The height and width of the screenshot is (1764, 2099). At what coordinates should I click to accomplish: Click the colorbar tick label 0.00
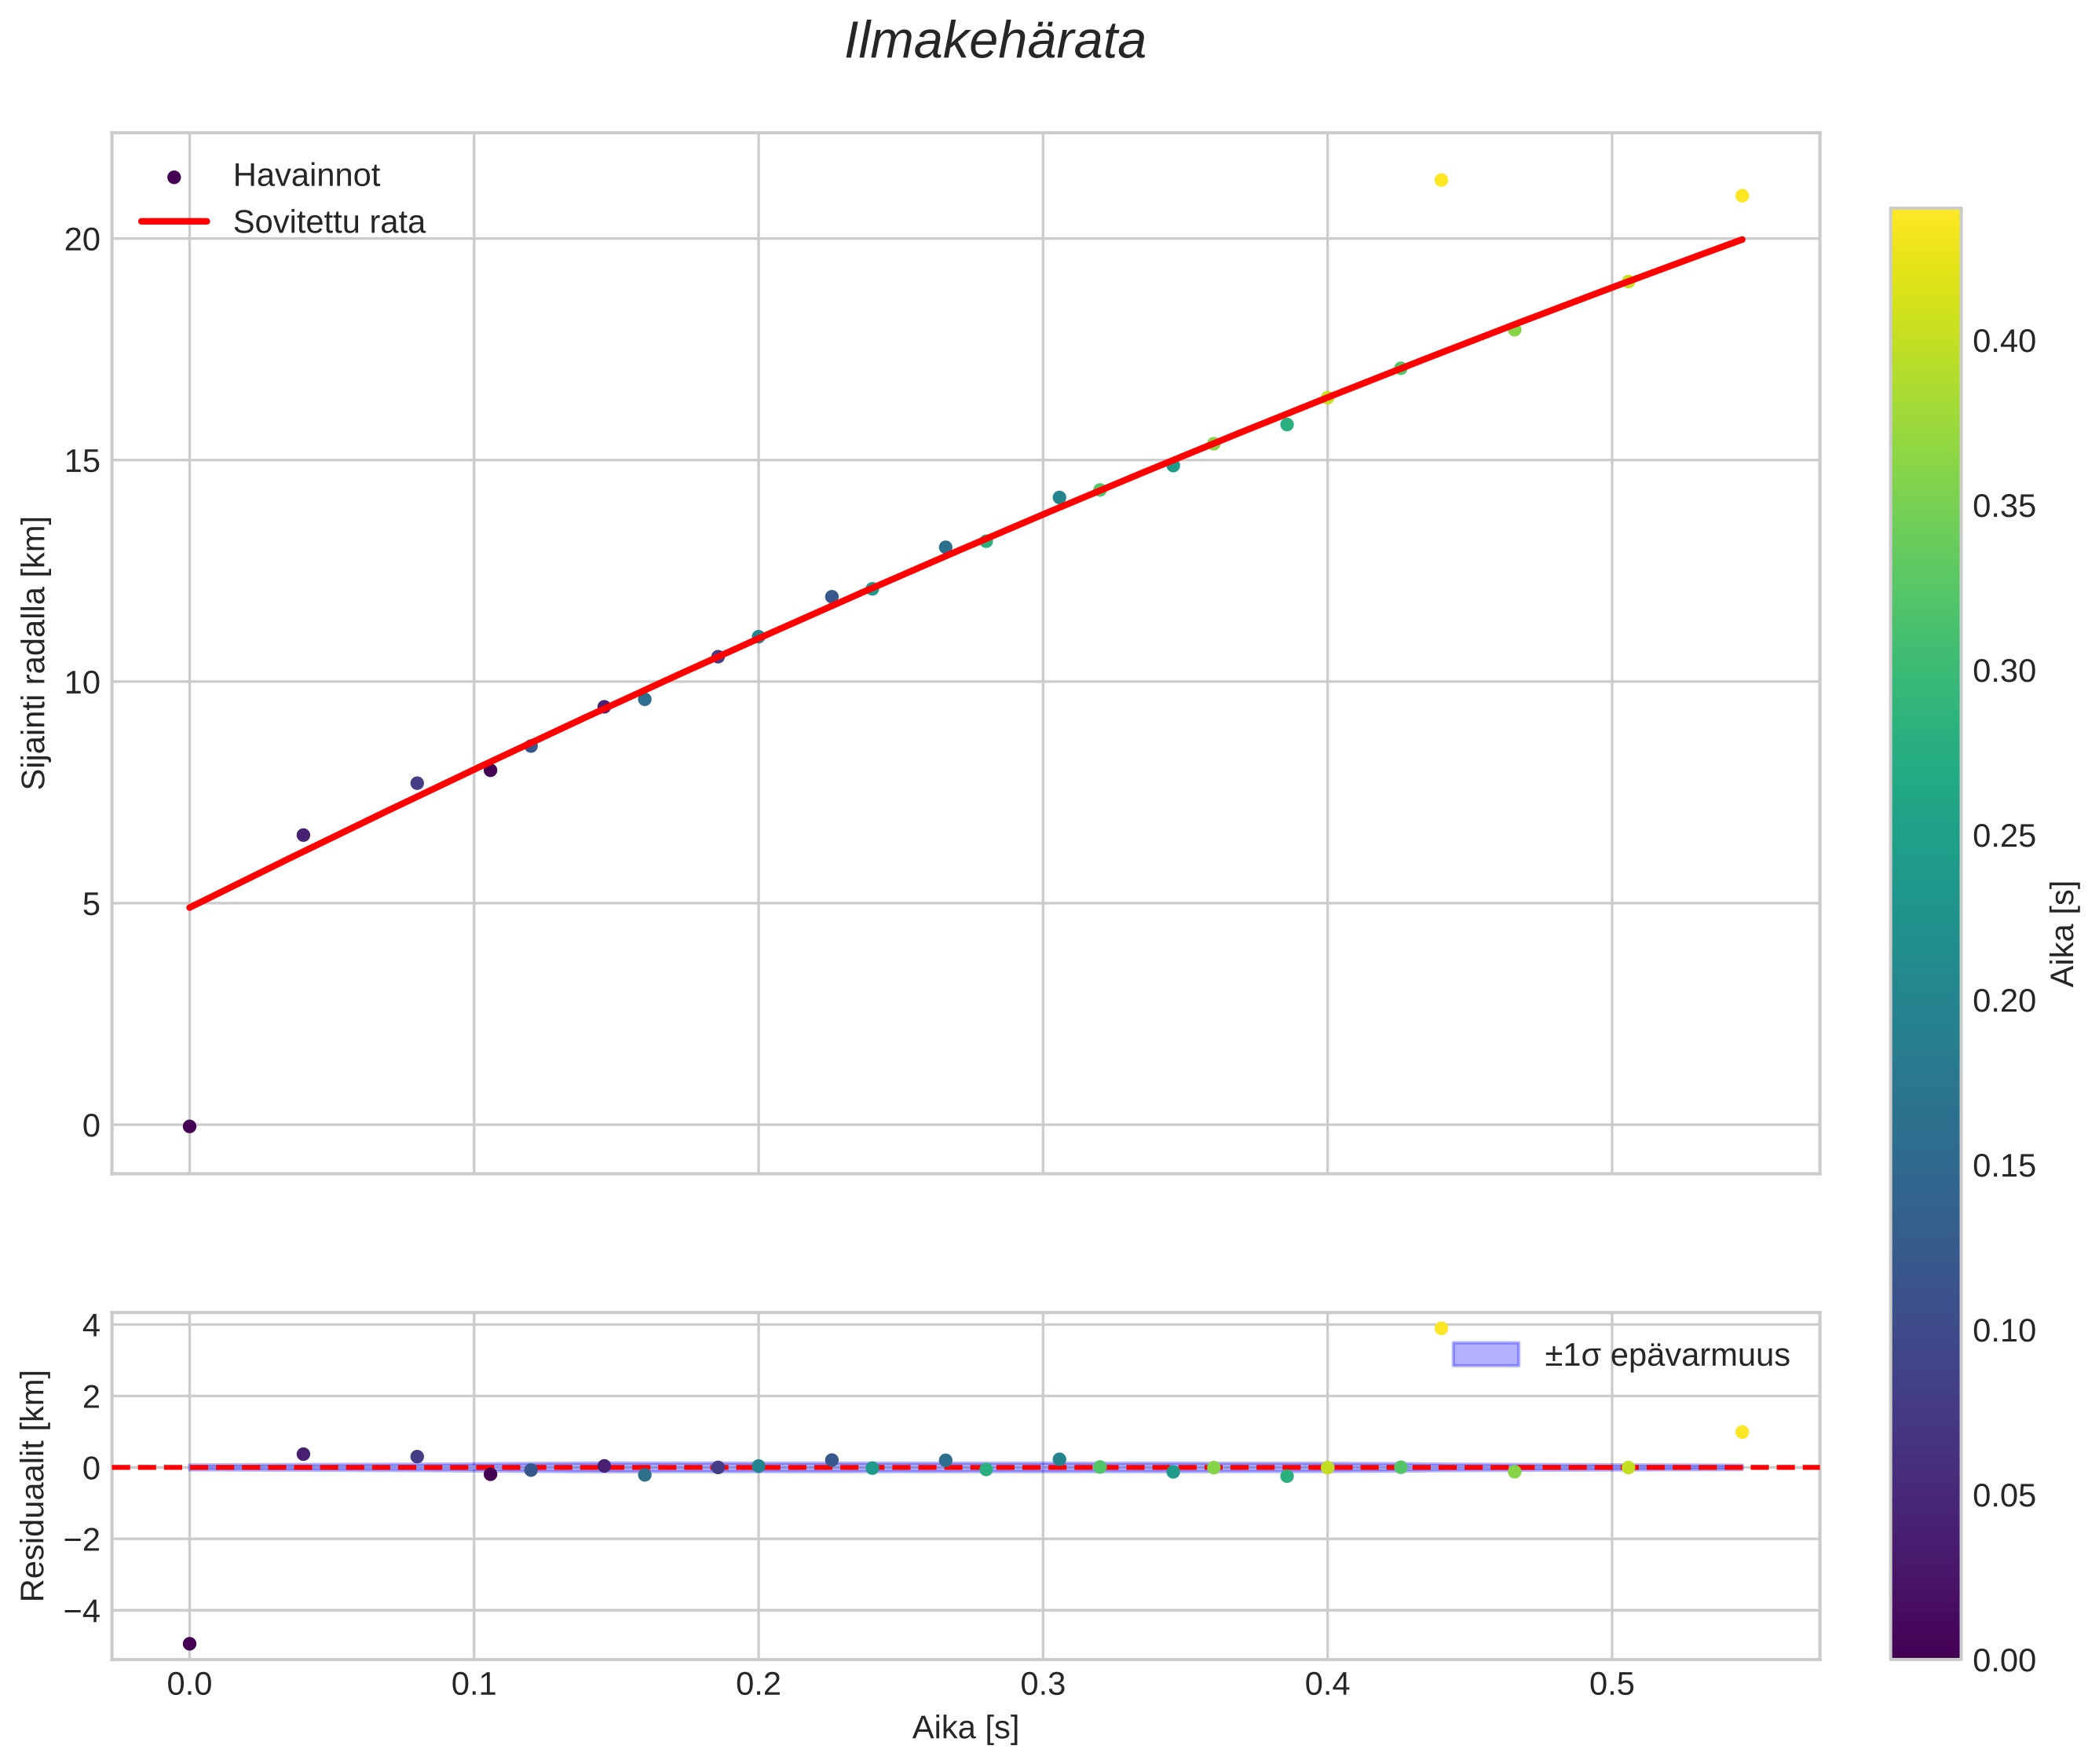2003,1660
